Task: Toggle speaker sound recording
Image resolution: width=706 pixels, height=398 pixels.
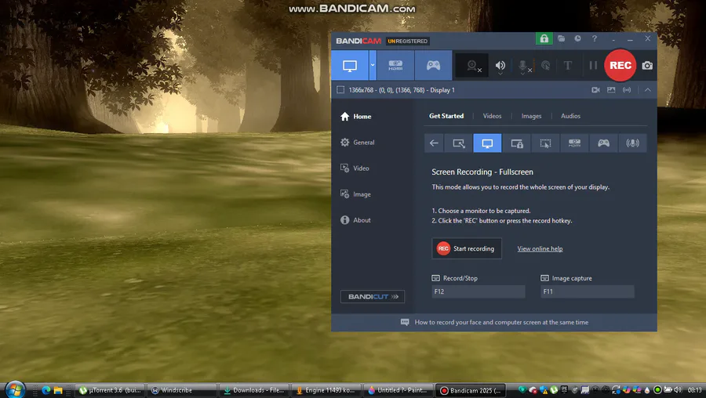Action: click(500, 65)
